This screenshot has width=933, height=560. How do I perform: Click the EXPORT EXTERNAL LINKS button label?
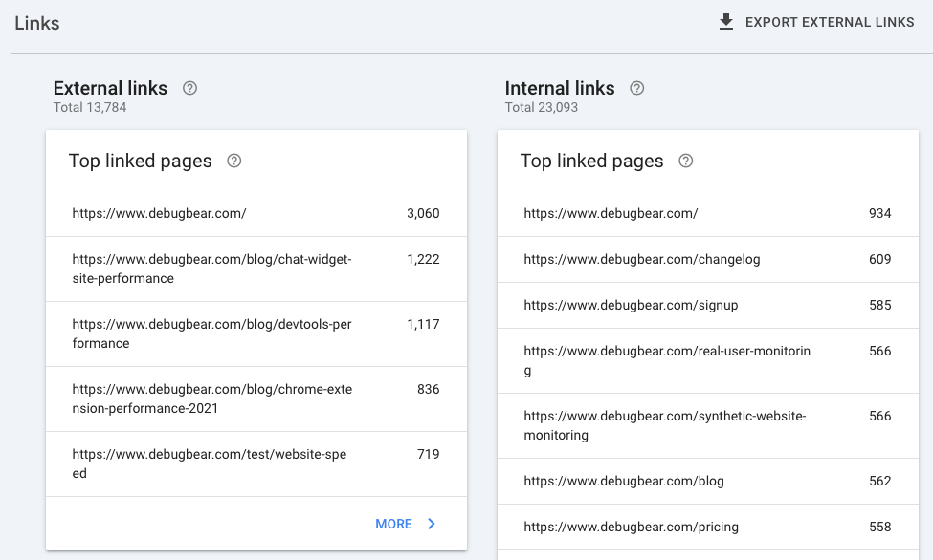830,22
